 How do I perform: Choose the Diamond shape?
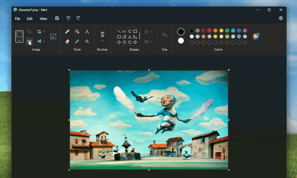pyautogui.click(x=119, y=42)
